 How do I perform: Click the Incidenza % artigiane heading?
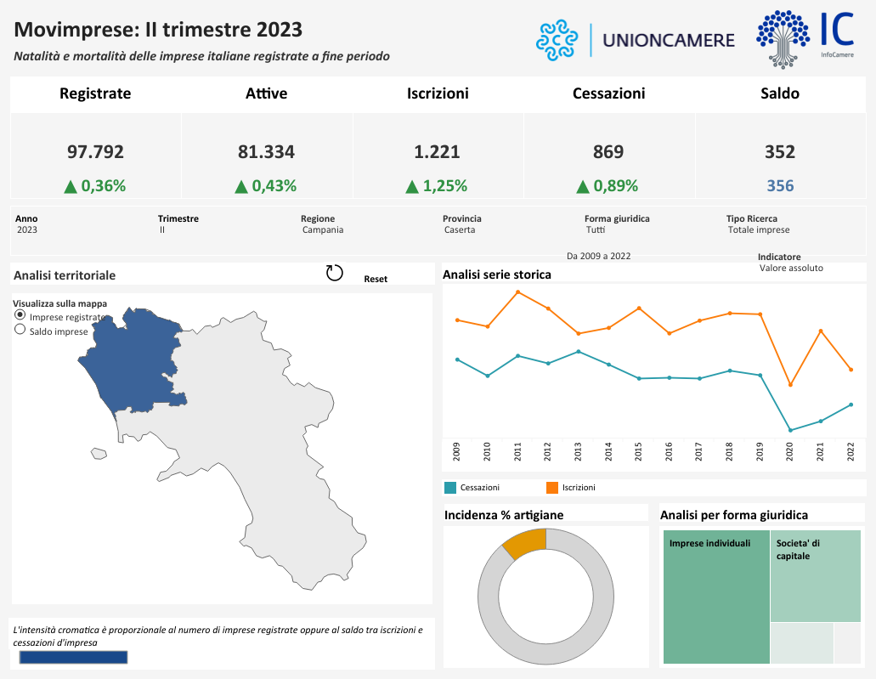(504, 515)
